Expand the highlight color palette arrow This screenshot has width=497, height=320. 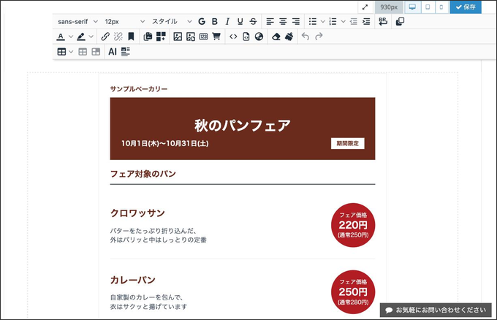click(x=91, y=37)
